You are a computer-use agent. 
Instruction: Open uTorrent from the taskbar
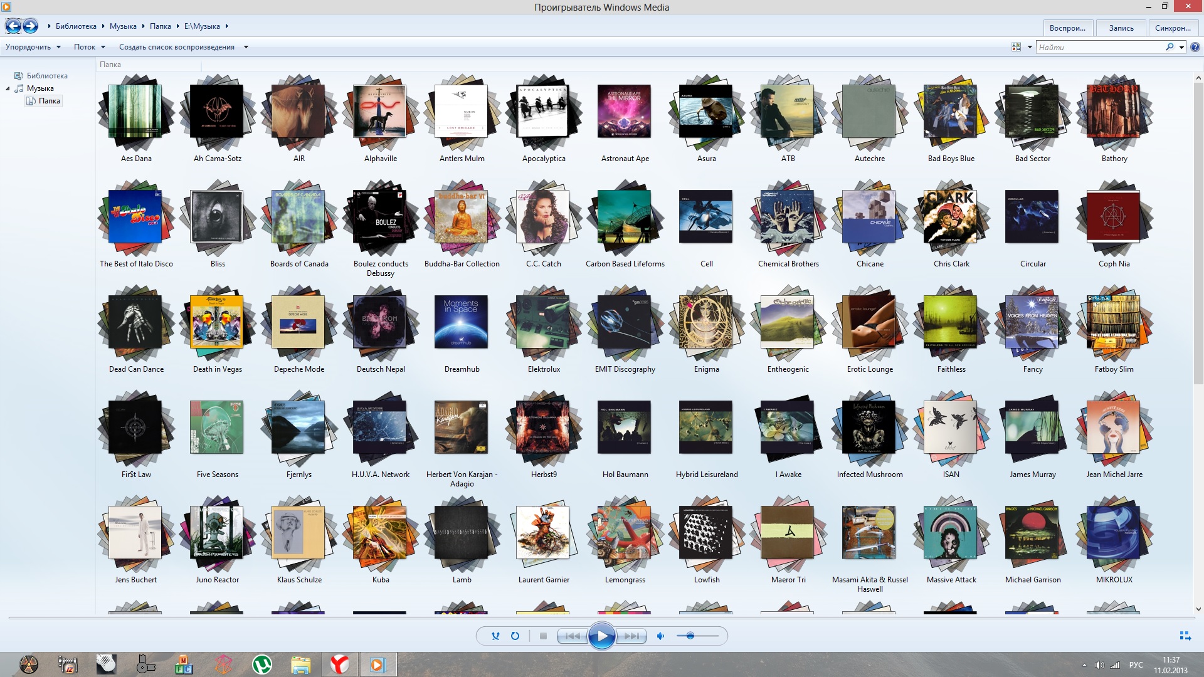click(261, 664)
